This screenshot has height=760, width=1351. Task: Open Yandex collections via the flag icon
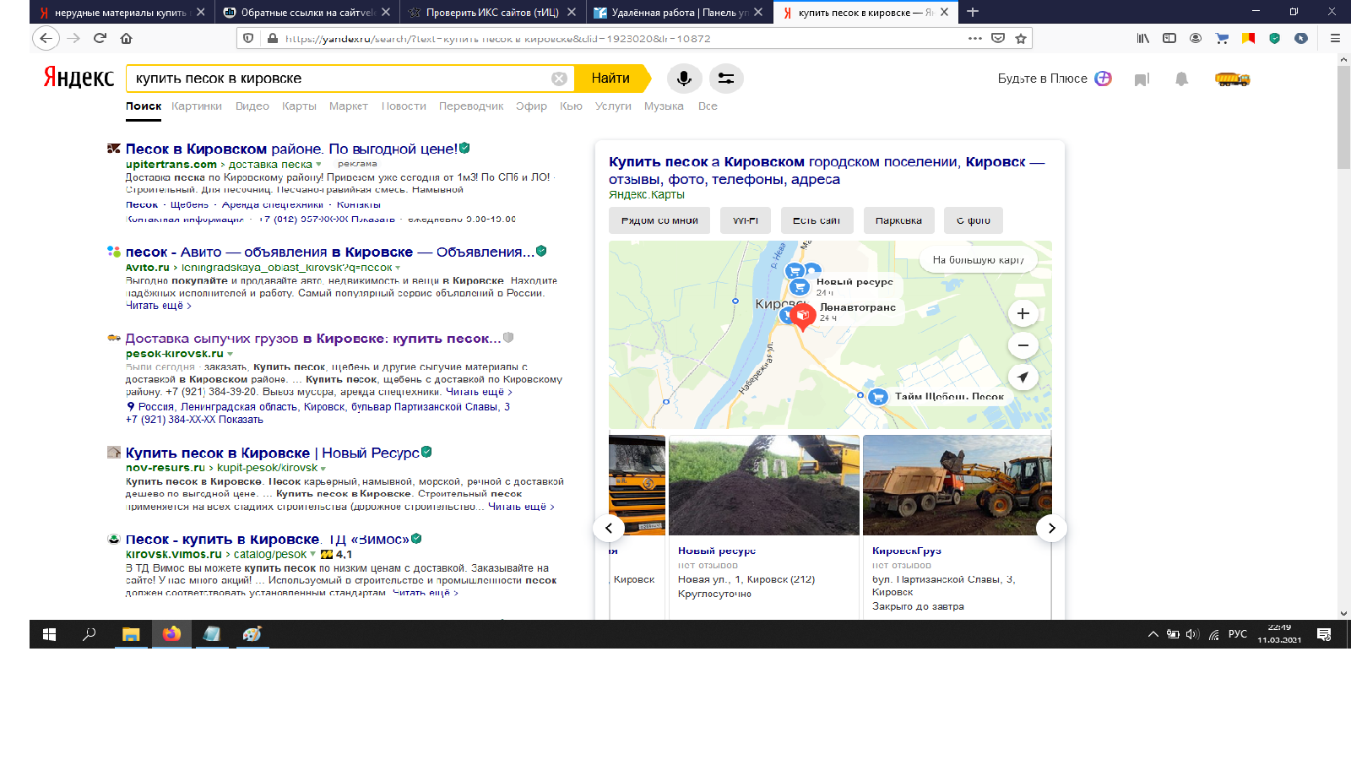[x=1142, y=79]
